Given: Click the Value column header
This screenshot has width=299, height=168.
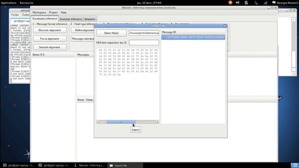Looking at the screenshot, I should 89,100.
